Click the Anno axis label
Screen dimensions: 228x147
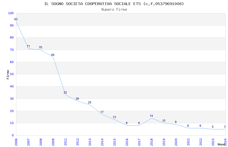pos(221,144)
